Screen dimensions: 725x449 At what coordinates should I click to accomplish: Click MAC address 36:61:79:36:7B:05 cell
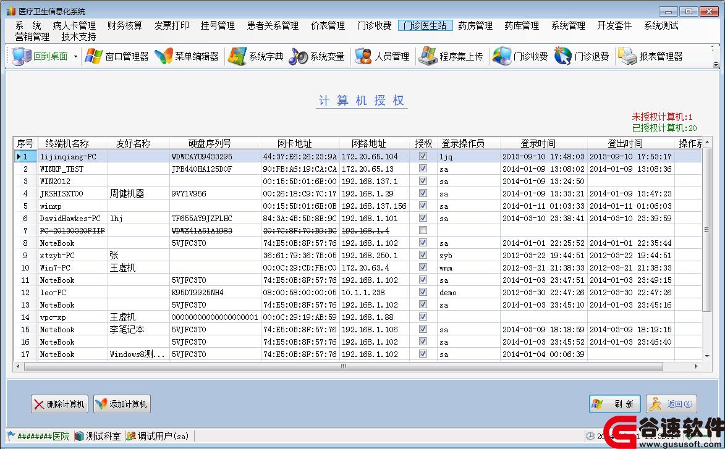300,255
